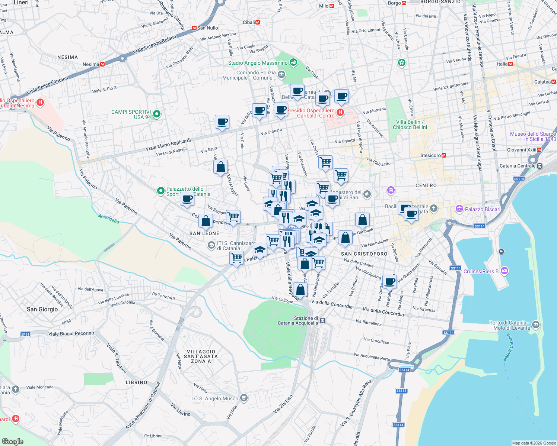This screenshot has width=557, height=446.
Task: Click the hospital icon for Presidio Ospedaliero Garibaldi-Centro
Action: coord(340,113)
